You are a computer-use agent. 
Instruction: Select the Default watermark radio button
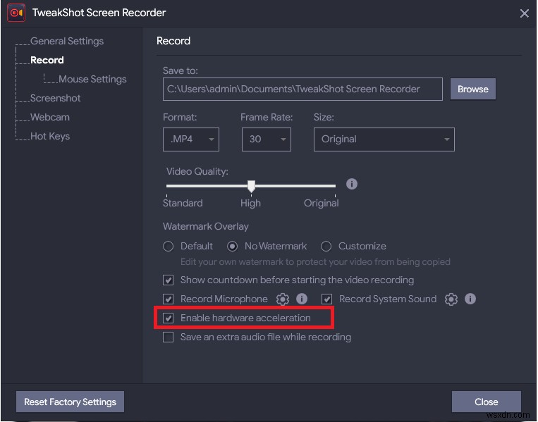tap(168, 247)
